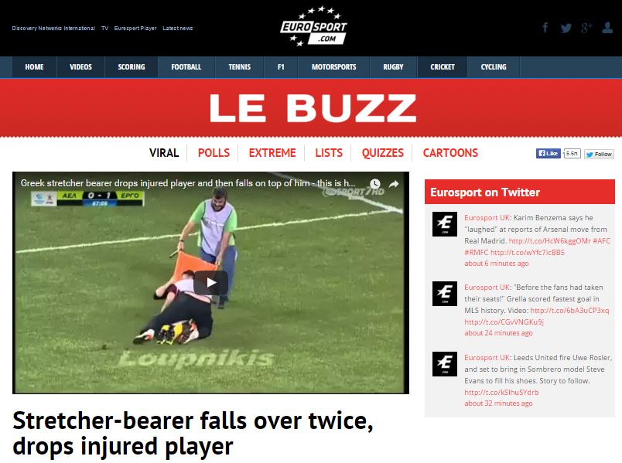Click the share arrow icon on video

394,183
